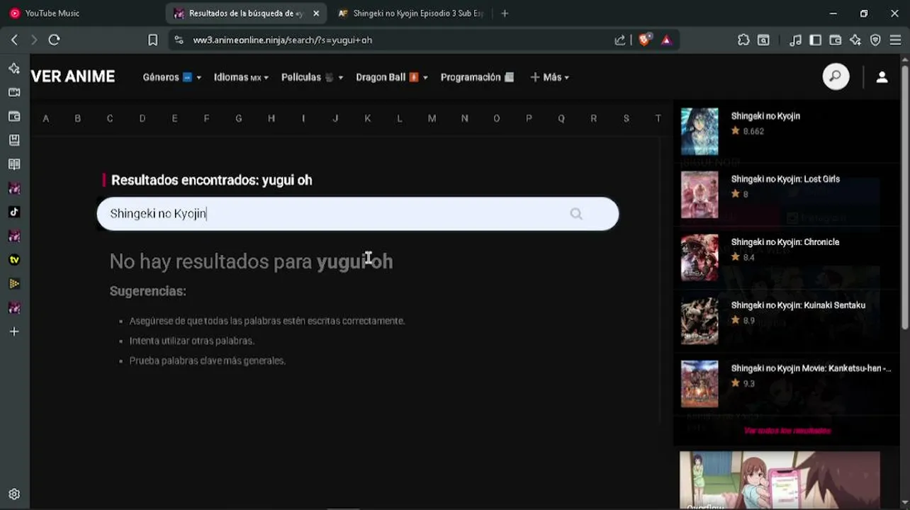
Task: Expand the Más dropdown menu
Action: tap(550, 77)
